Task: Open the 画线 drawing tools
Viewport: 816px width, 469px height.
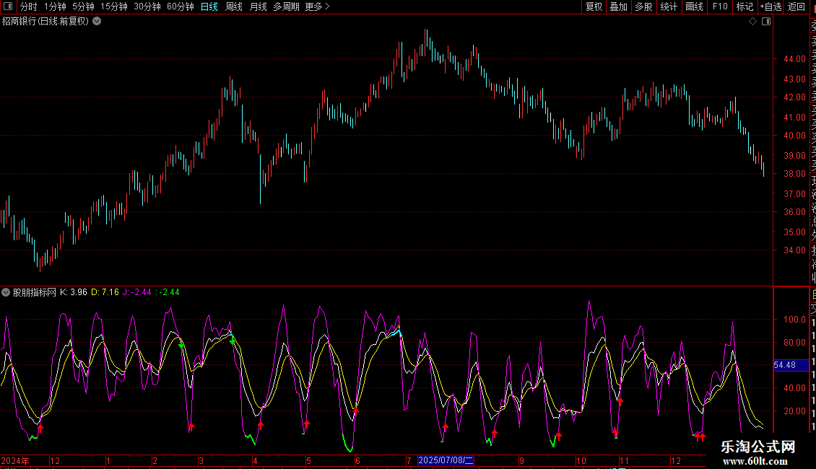Action: 694,6
